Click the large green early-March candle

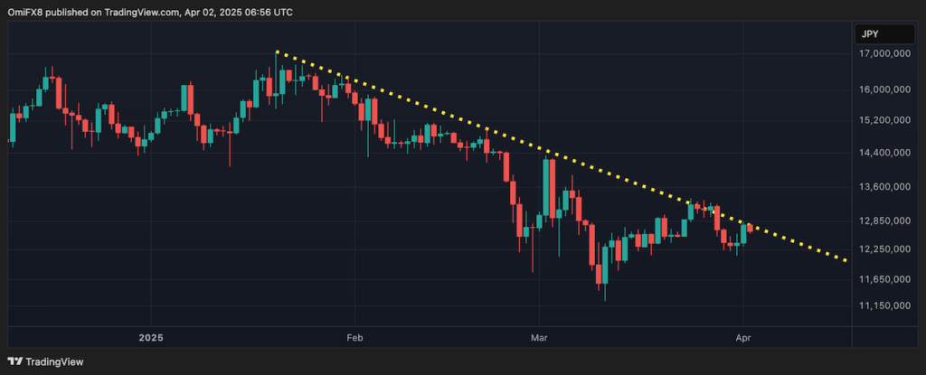[x=546, y=187]
